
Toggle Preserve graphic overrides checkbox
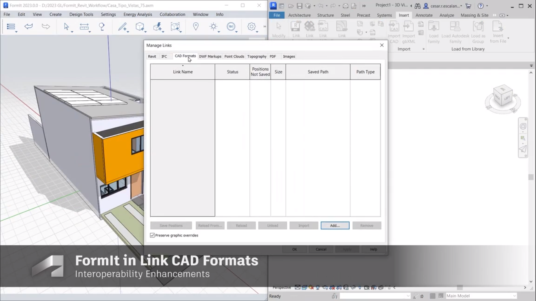pos(153,235)
